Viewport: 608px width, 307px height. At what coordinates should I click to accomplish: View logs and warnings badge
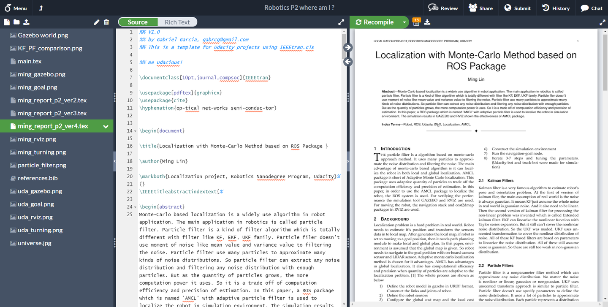[x=416, y=21]
